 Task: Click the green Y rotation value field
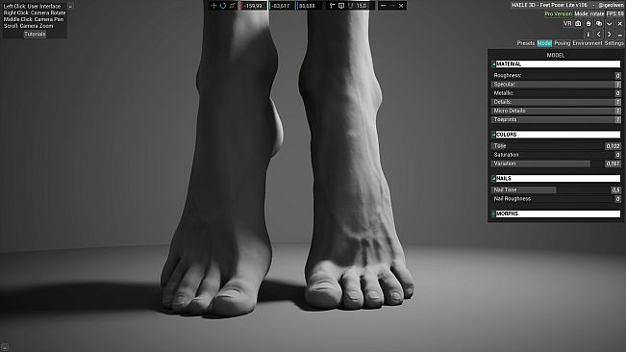(x=282, y=6)
